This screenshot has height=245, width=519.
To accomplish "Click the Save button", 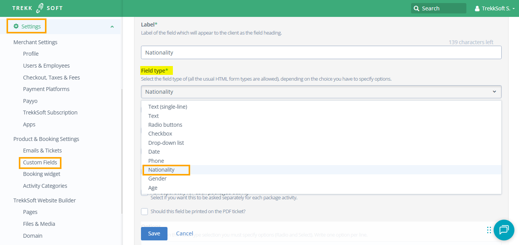I will tap(154, 233).
